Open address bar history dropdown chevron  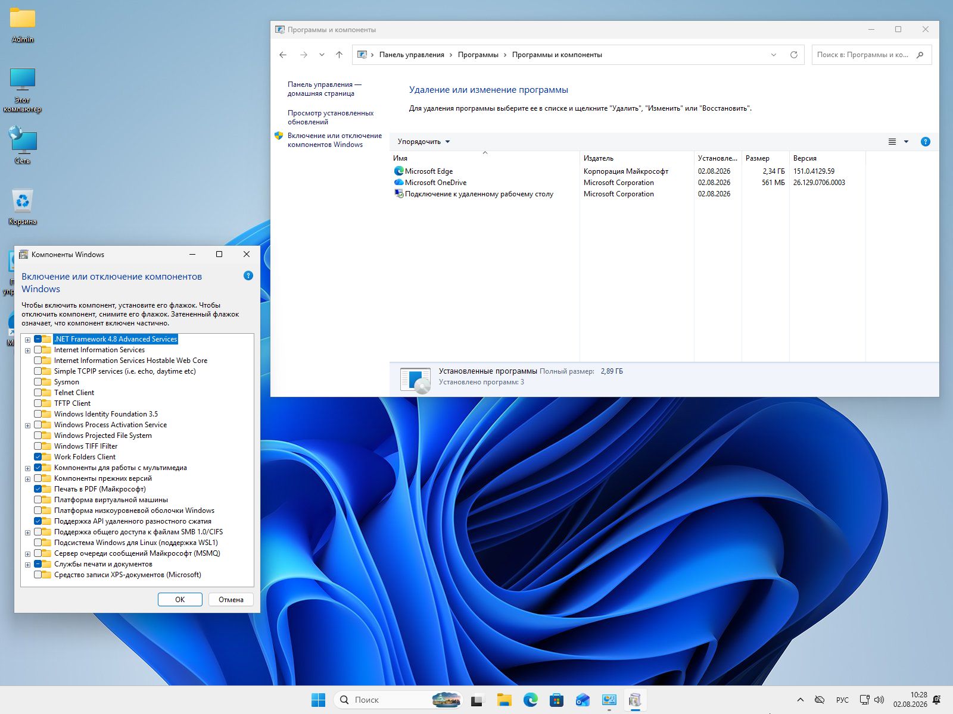pos(774,55)
